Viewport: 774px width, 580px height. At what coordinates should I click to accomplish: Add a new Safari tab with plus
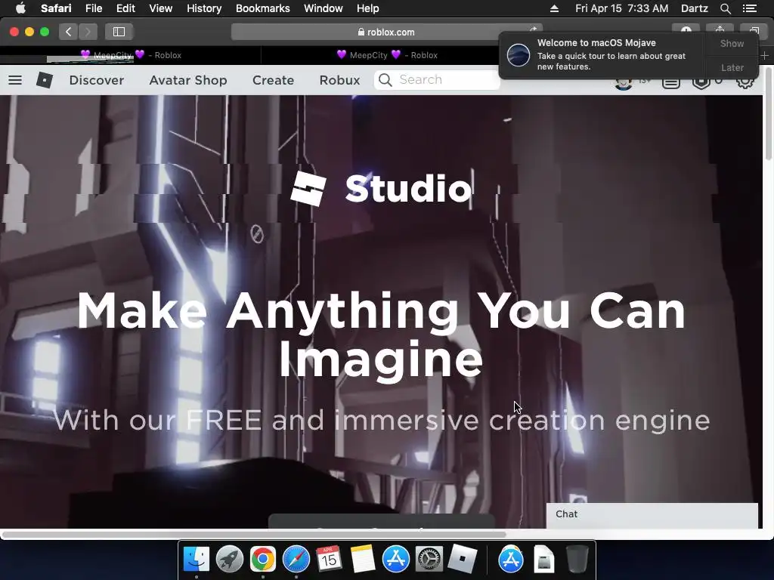(764, 55)
